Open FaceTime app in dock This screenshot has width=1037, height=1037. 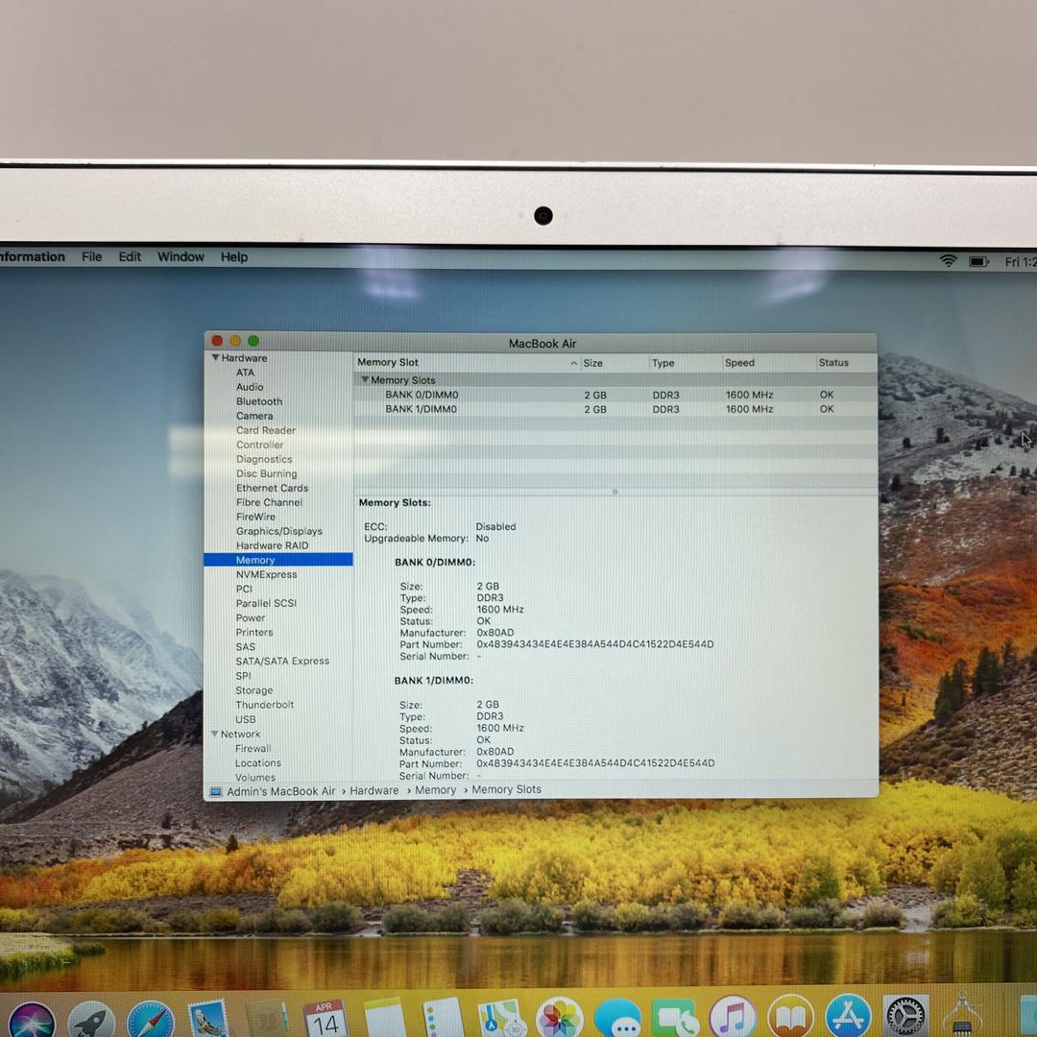point(675,1019)
